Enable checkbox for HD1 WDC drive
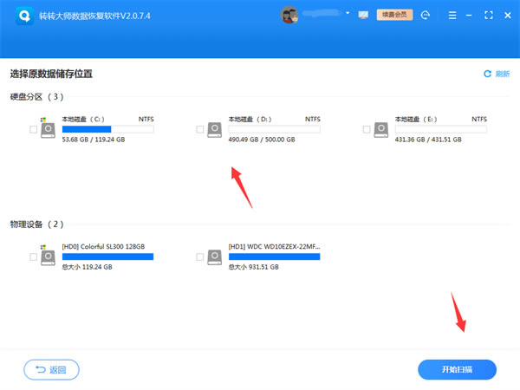The image size is (520, 390). [199, 257]
